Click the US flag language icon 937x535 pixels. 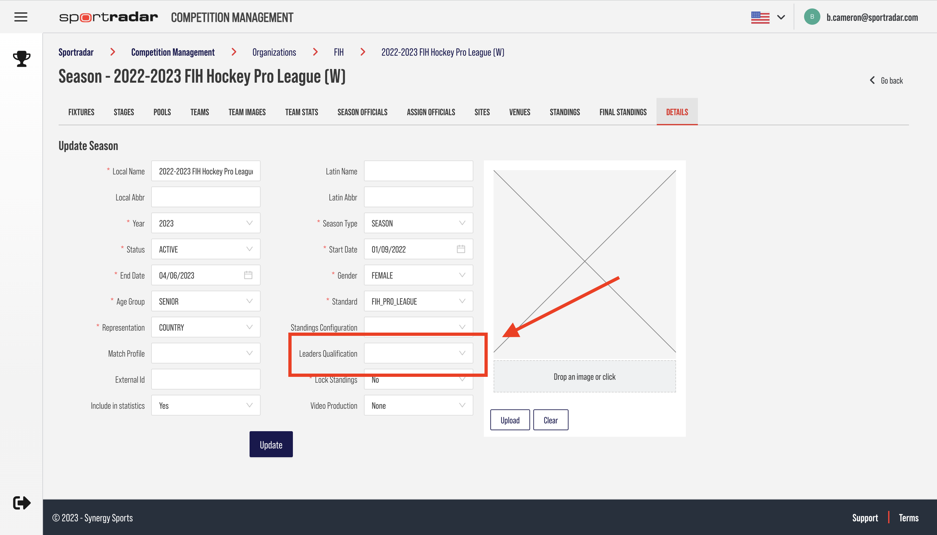coord(760,17)
